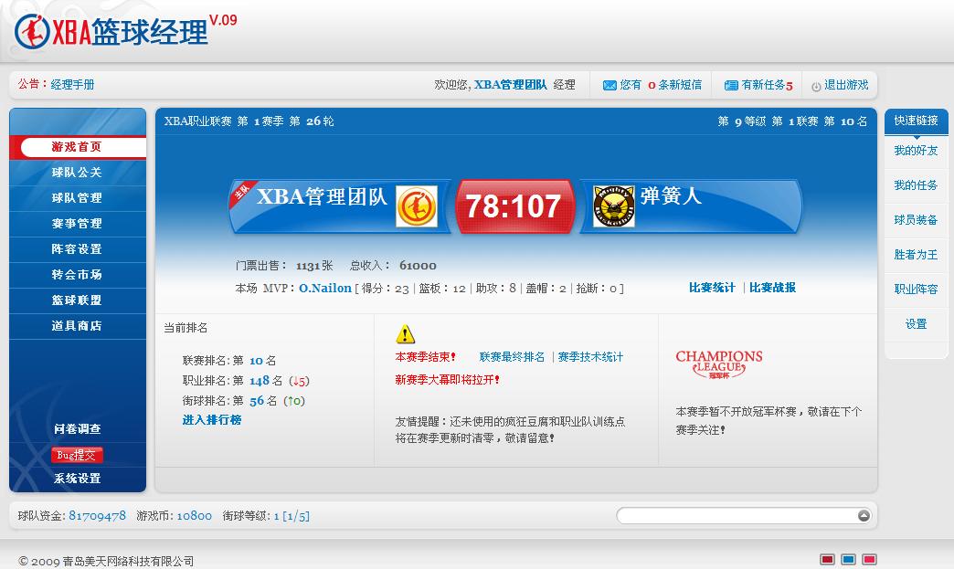Click the new tasks list icon
Image resolution: width=954 pixels, height=569 pixels.
point(731,85)
